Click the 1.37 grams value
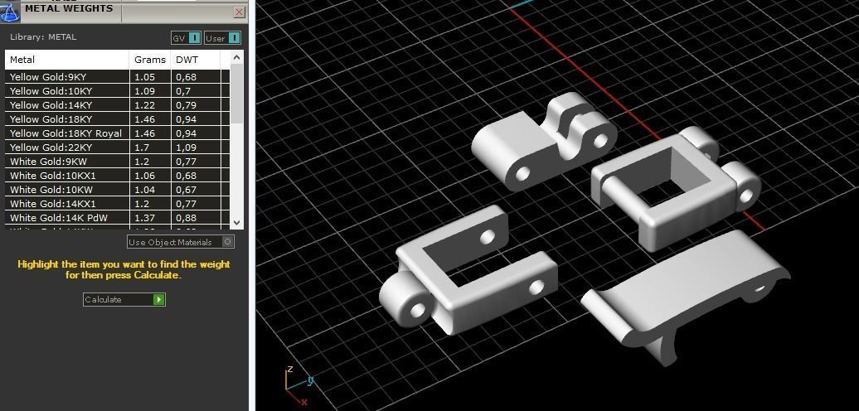This screenshot has width=859, height=411. click(144, 218)
